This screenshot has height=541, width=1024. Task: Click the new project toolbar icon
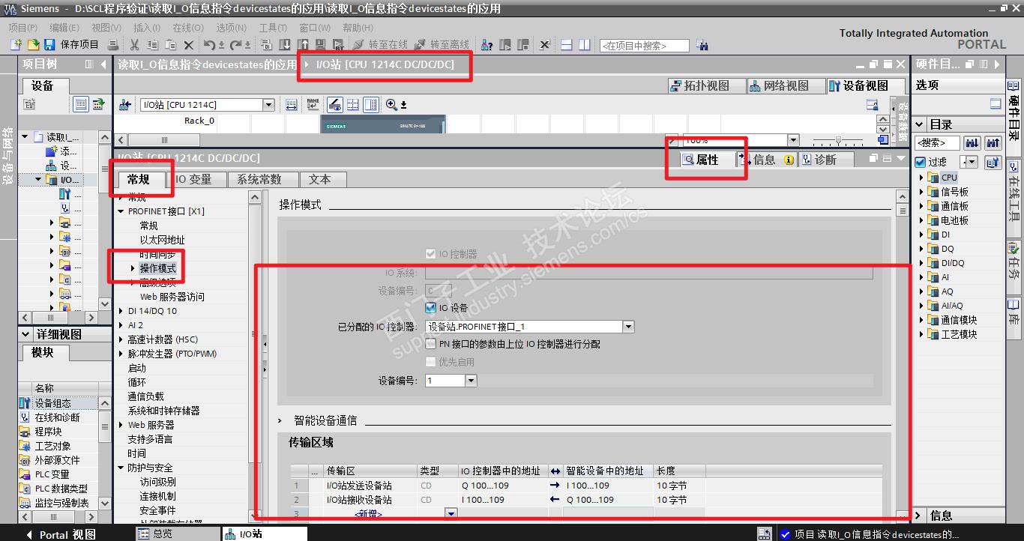click(x=16, y=45)
